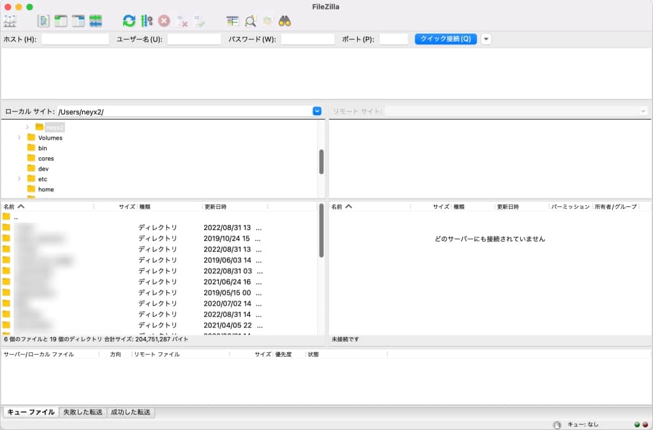This screenshot has width=653, height=430.
Task: Toggle directory comparison
Action: click(x=250, y=21)
